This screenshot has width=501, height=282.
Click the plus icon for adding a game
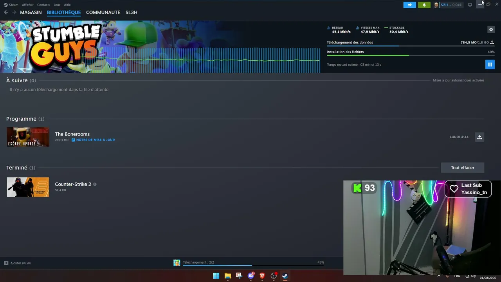point(6,263)
